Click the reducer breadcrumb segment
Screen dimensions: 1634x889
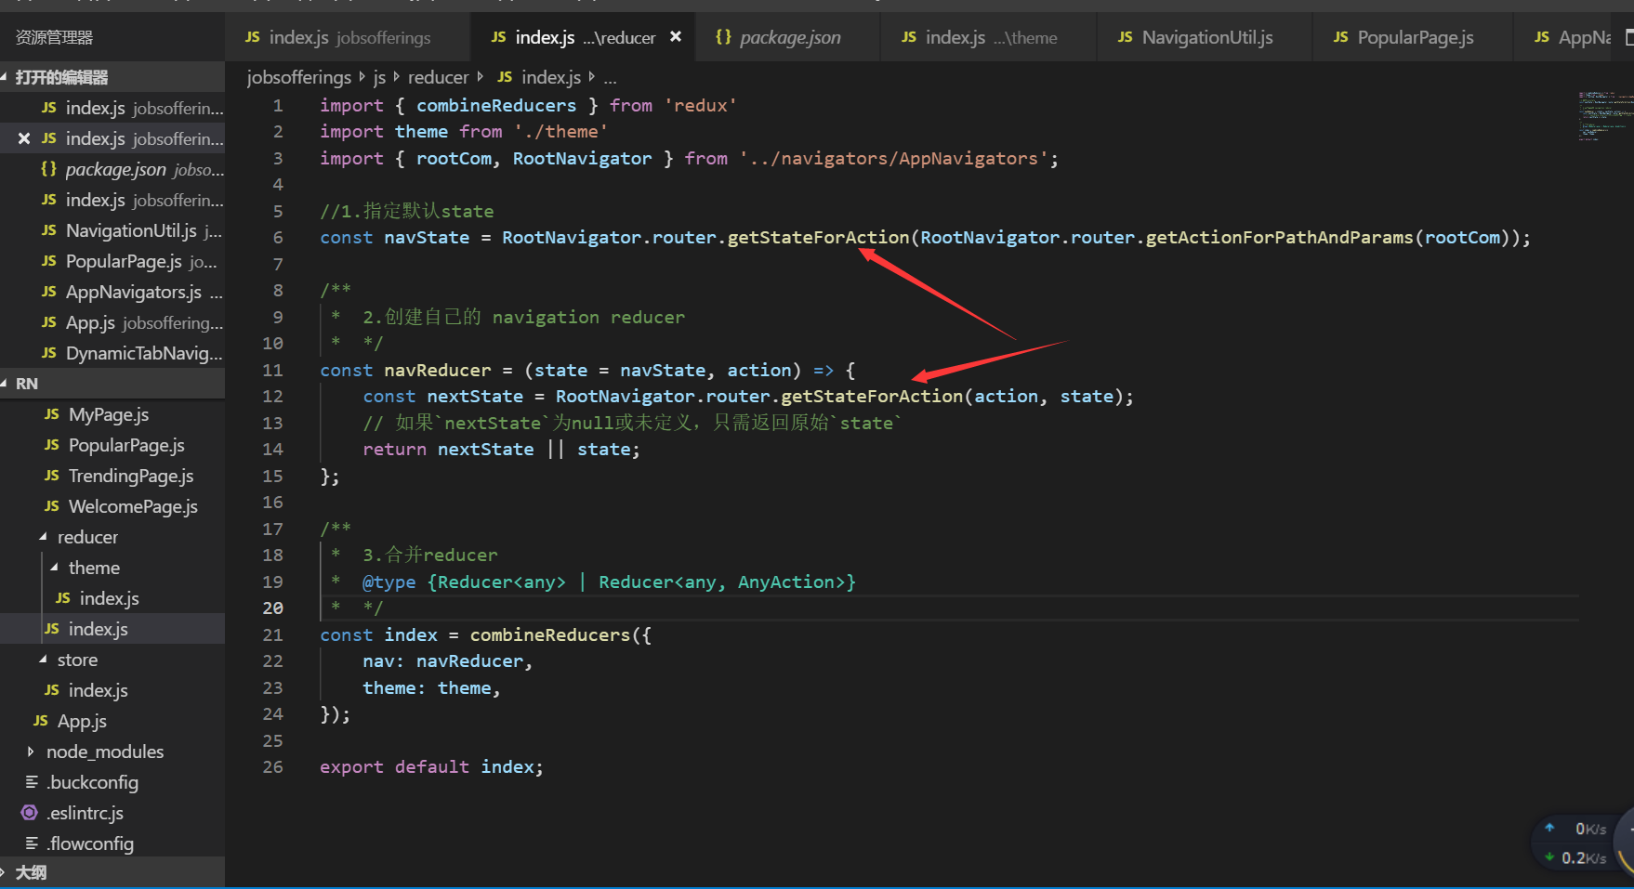pyautogui.click(x=438, y=77)
